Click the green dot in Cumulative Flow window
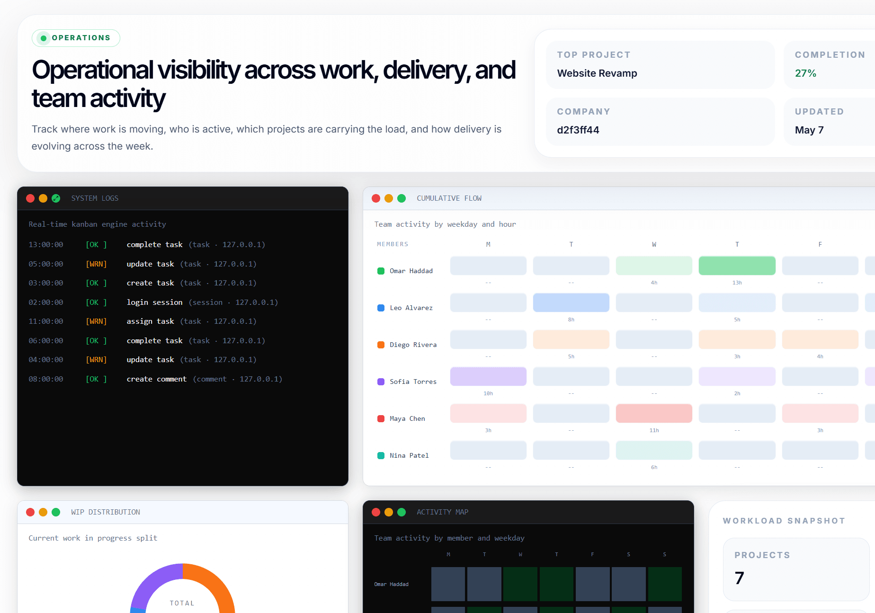This screenshot has height=613, width=875. (x=402, y=198)
